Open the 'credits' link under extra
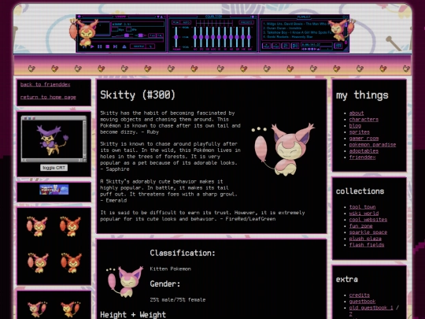The height and width of the screenshot is (319, 425). [360, 295]
